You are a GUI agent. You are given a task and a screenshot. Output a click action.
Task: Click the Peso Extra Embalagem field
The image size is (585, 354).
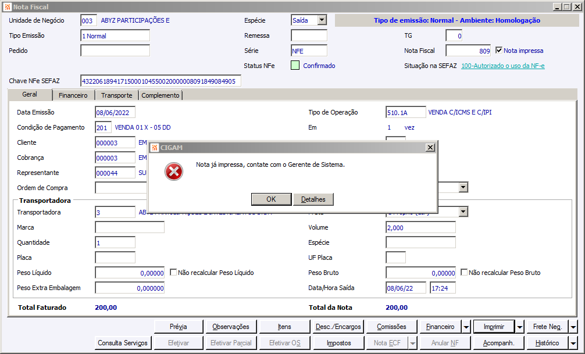point(130,288)
